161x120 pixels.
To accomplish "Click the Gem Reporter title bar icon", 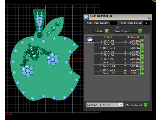I will [x=86, y=17].
